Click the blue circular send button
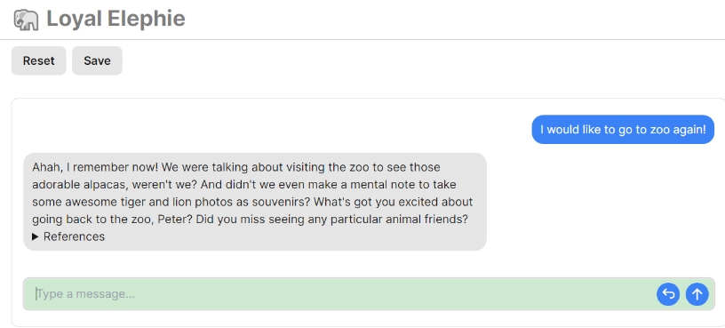This screenshot has height=328, width=725. pyautogui.click(x=697, y=293)
